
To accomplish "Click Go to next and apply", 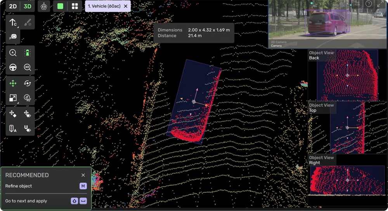I will [x=26, y=201].
